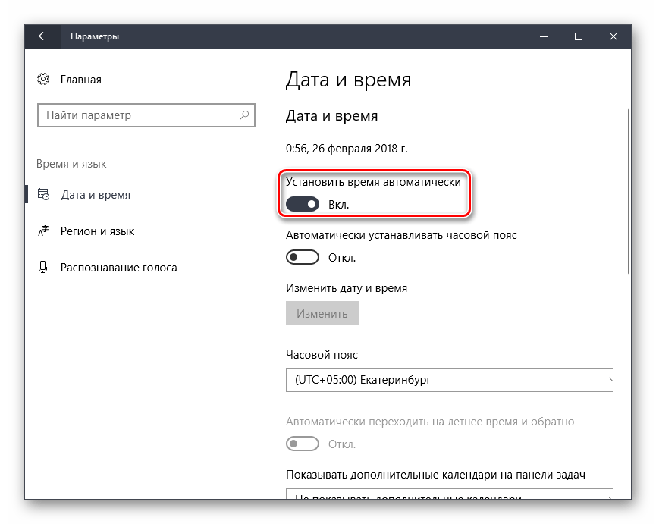Click the Home gear icon
The image size is (656, 524).
click(43, 80)
